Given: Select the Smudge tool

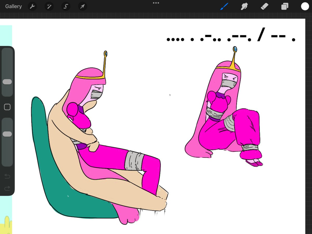Looking at the screenshot, I should [x=244, y=6].
